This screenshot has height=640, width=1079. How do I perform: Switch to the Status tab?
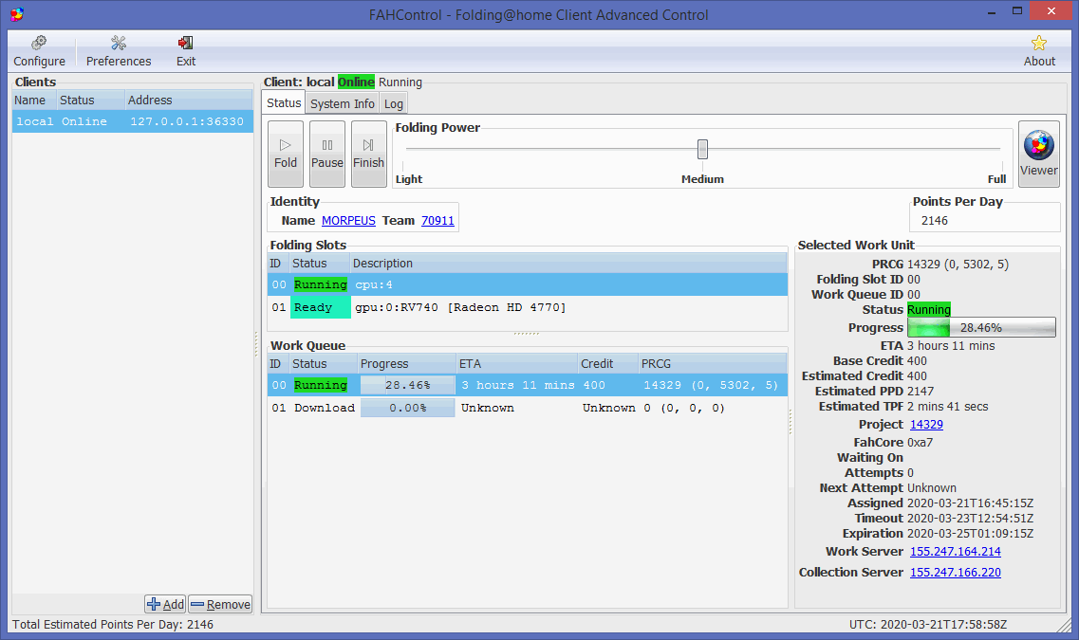(x=284, y=103)
